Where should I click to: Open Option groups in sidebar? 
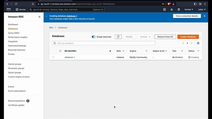click(15, 72)
